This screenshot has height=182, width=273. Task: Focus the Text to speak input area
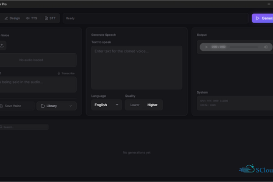(137, 67)
